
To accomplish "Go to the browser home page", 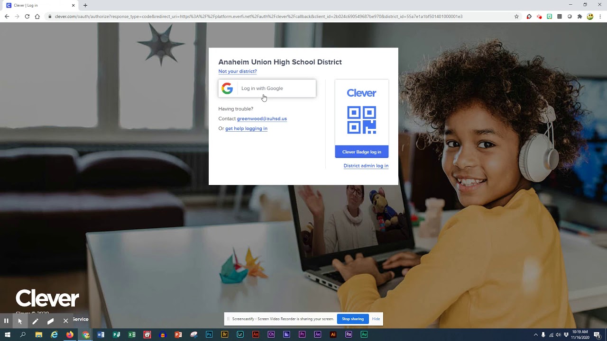I will point(37,17).
